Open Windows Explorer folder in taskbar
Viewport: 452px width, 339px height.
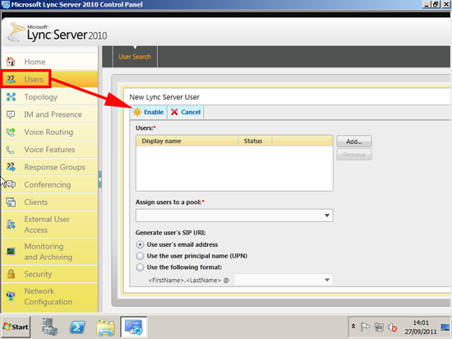coord(106,327)
